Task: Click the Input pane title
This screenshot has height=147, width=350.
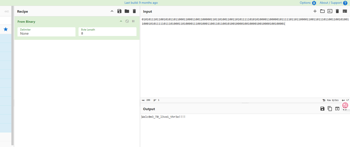Action: click(147, 11)
